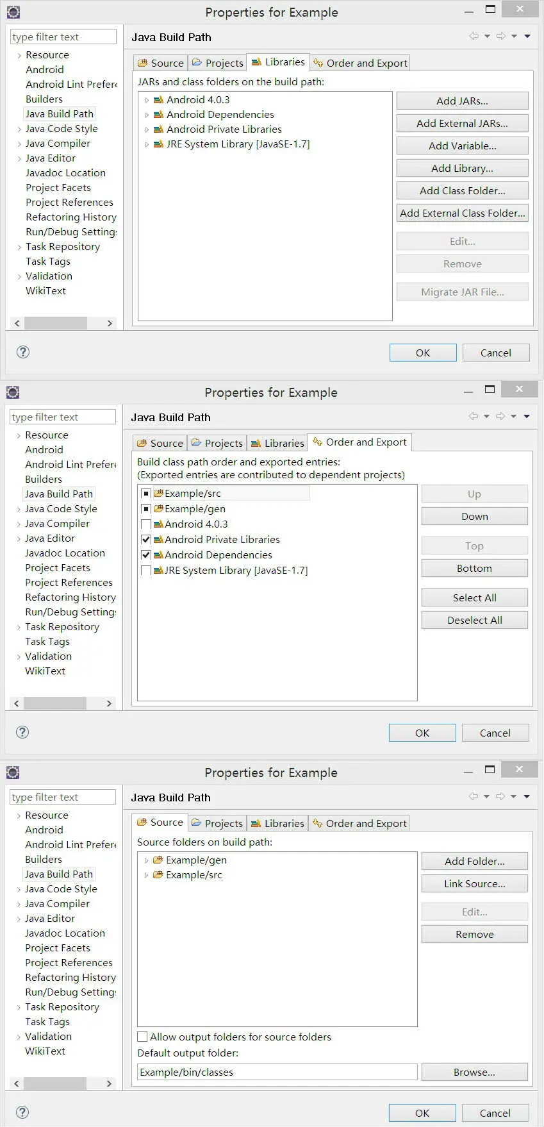Click Cancel in Order and Export dialog

(x=495, y=733)
